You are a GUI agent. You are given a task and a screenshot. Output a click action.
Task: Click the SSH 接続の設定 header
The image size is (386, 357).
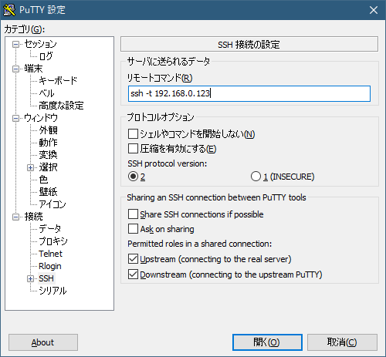point(249,44)
